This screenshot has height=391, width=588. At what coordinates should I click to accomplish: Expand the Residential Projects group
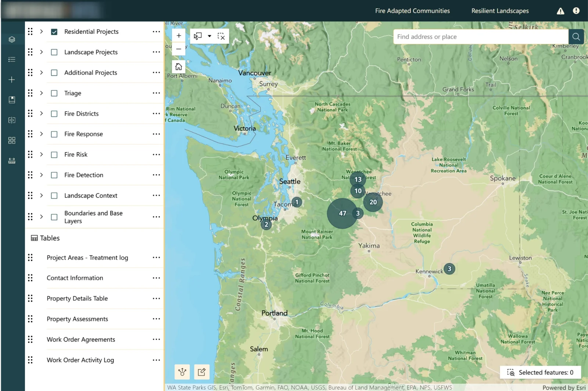point(42,32)
